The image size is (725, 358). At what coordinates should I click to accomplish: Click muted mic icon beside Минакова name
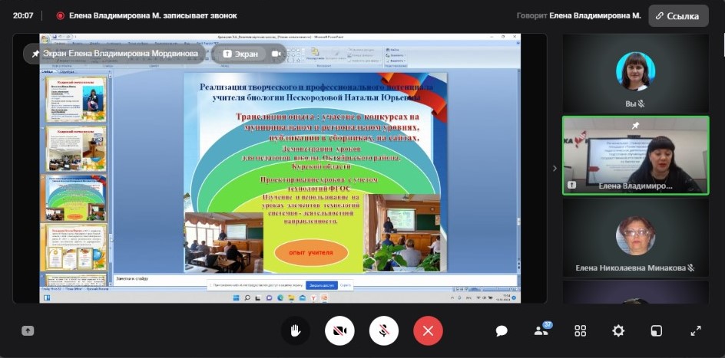691,268
